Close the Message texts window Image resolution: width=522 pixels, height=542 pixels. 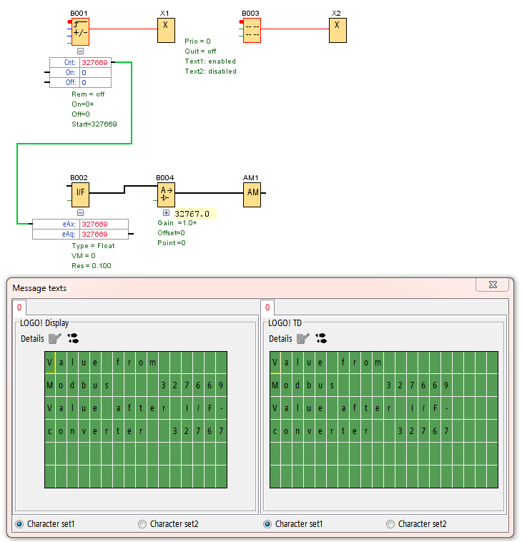point(493,285)
